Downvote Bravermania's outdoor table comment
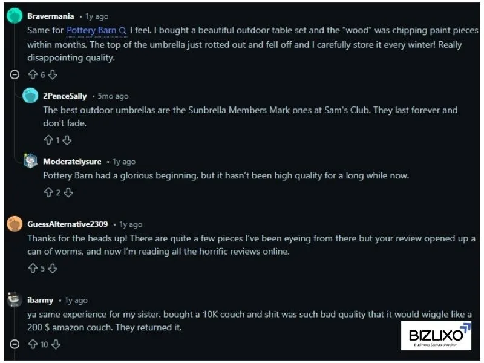 53,75
